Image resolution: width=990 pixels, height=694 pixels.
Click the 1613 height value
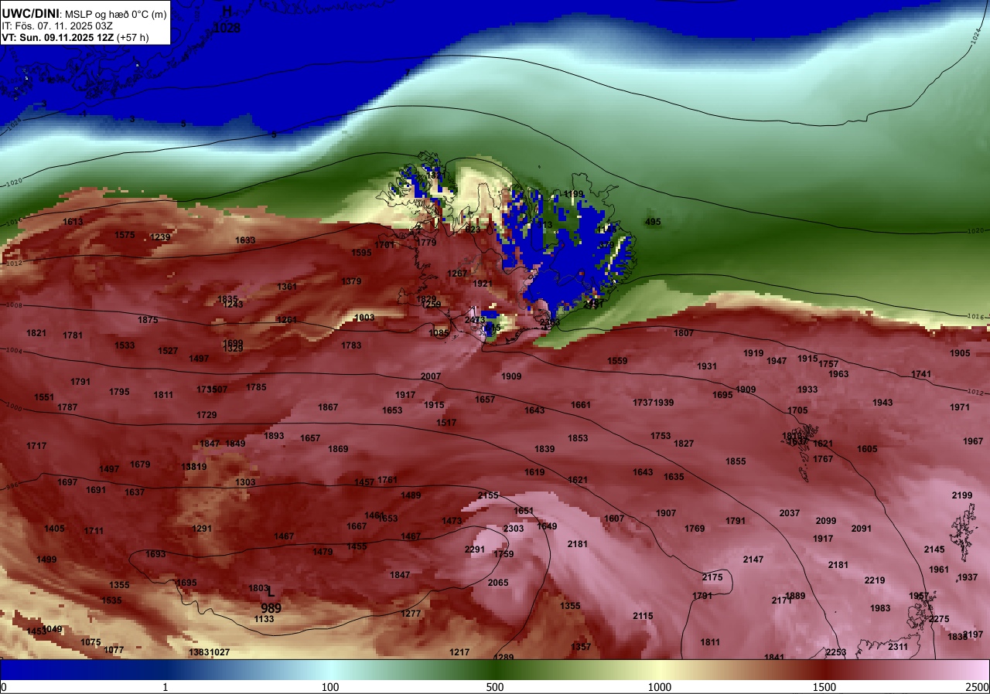tap(73, 222)
